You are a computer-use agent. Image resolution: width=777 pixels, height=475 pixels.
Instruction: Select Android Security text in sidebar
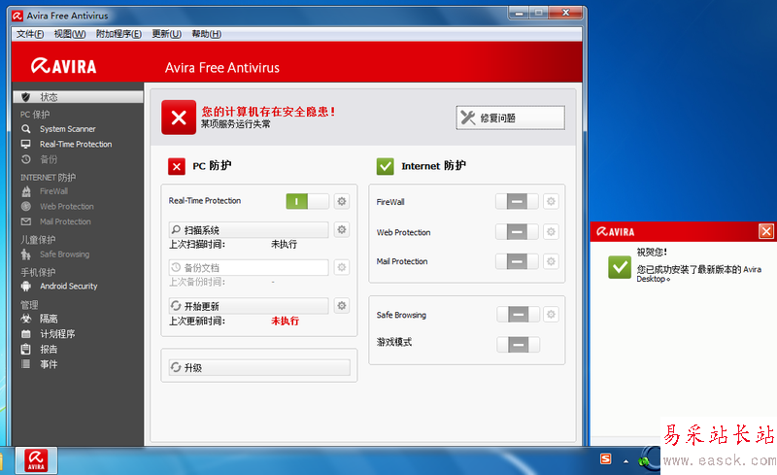click(x=69, y=287)
